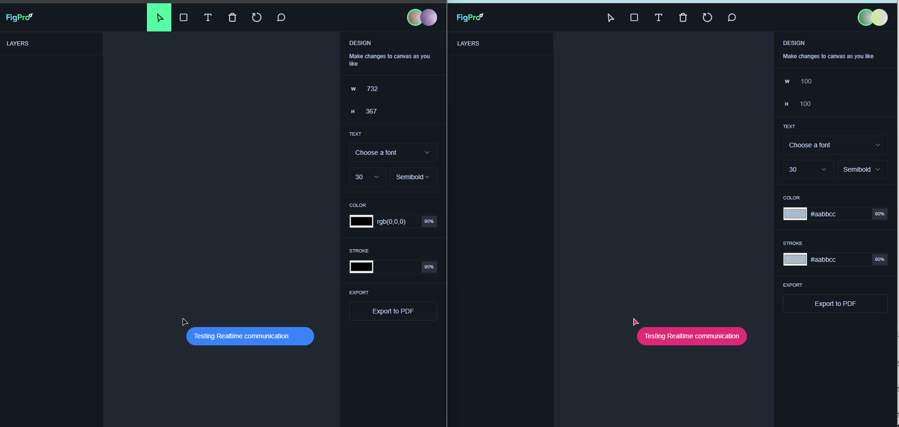The image size is (899, 427).
Task: Pick the rectangle shape tool in left window
Action: [x=184, y=17]
